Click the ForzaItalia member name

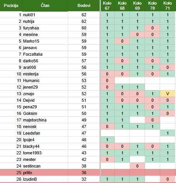[x=33, y=54]
